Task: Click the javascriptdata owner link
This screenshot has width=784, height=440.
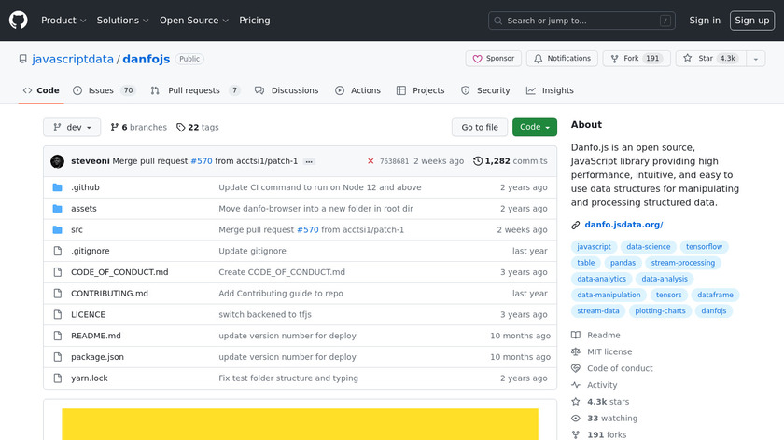Action: [x=73, y=59]
